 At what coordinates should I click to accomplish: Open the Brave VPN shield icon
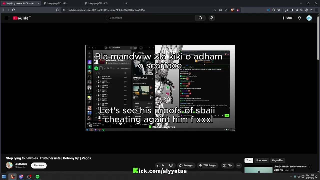click(x=306, y=10)
